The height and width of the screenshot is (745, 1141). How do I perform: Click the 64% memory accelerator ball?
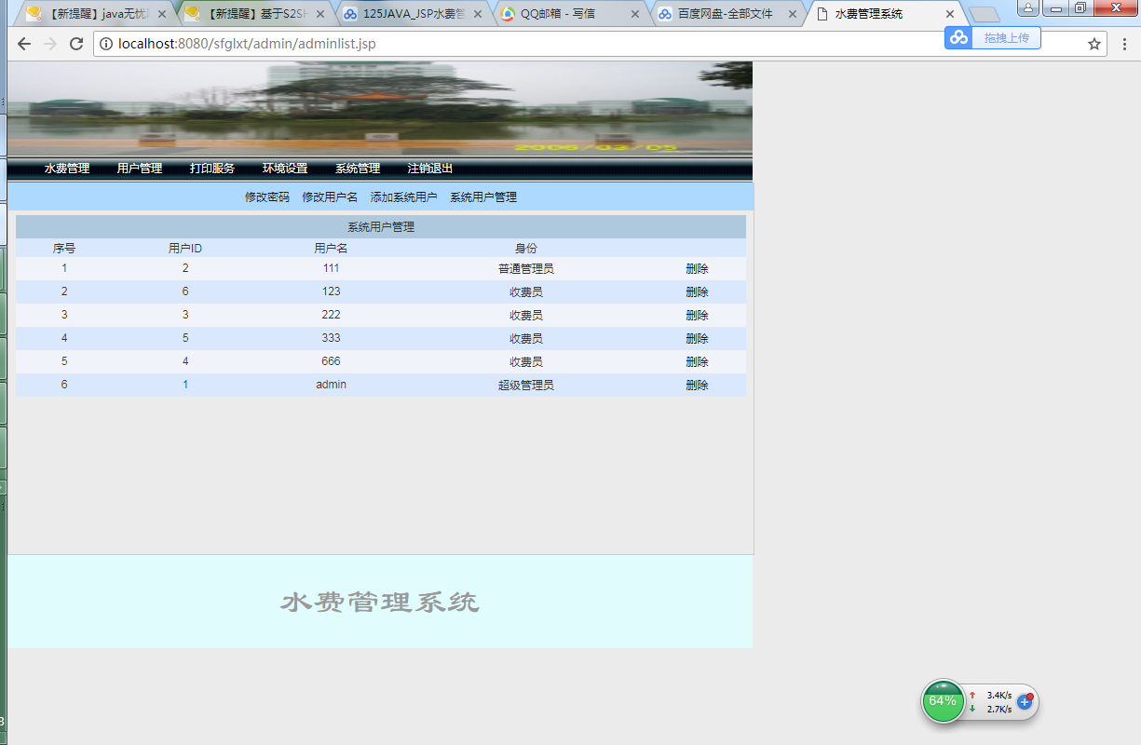point(943,701)
